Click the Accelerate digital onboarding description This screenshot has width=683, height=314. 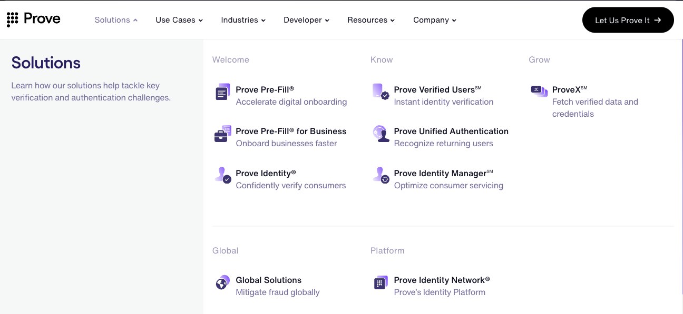coord(291,102)
